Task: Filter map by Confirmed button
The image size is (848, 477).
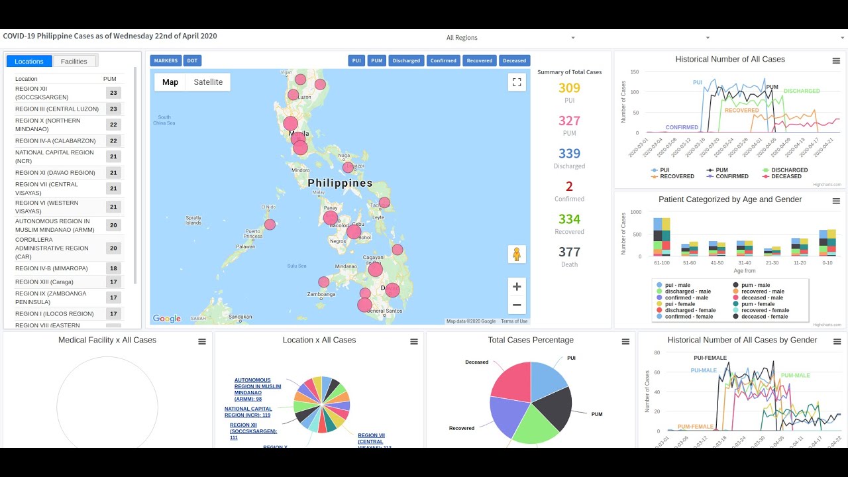Action: 443,60
